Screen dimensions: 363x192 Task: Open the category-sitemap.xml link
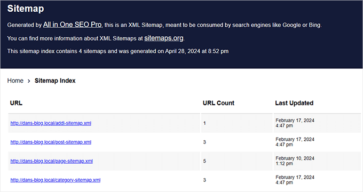pyautogui.click(x=56, y=180)
